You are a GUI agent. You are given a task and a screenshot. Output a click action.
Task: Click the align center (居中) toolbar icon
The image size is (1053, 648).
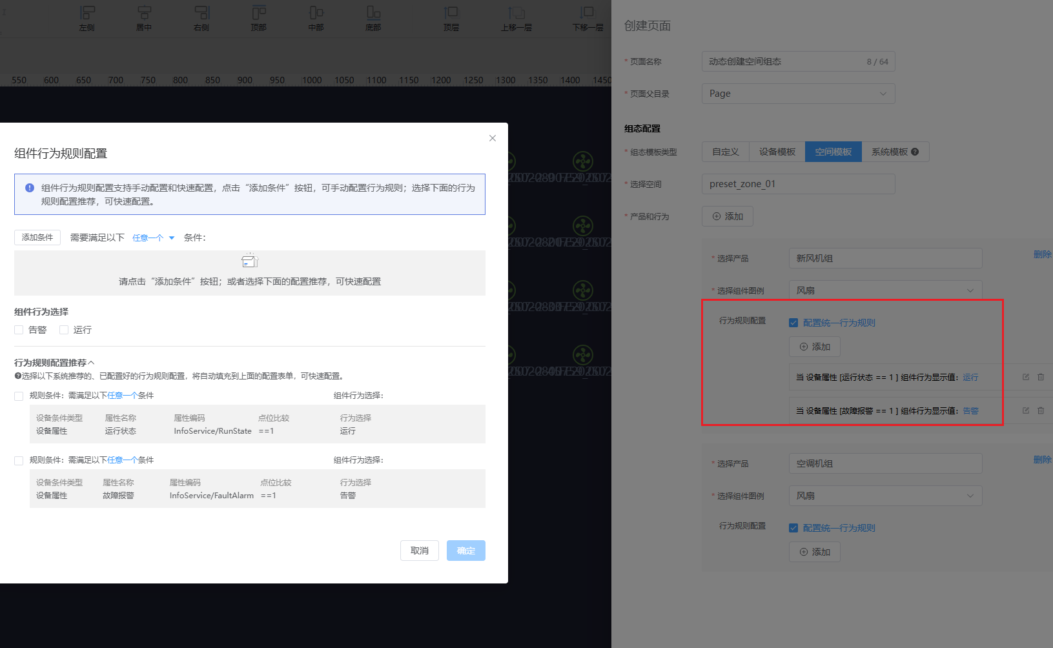click(x=144, y=13)
